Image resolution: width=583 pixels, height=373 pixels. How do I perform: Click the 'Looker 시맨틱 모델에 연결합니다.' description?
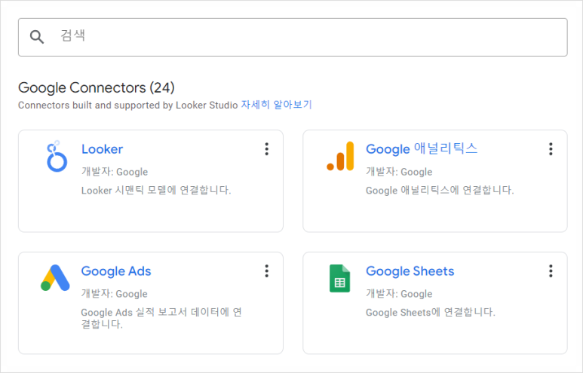156,190
